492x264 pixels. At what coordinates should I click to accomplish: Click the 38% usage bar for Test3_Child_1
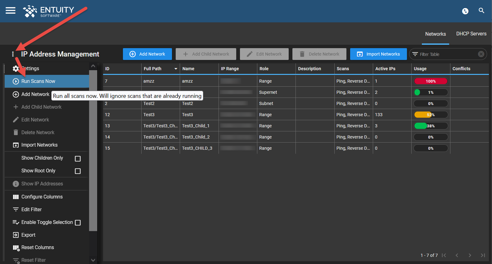point(431,126)
